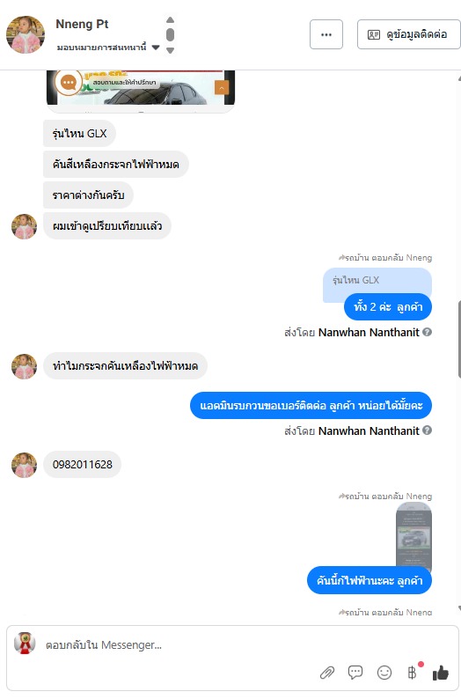Click the up arrow stepper near name

click(x=170, y=19)
